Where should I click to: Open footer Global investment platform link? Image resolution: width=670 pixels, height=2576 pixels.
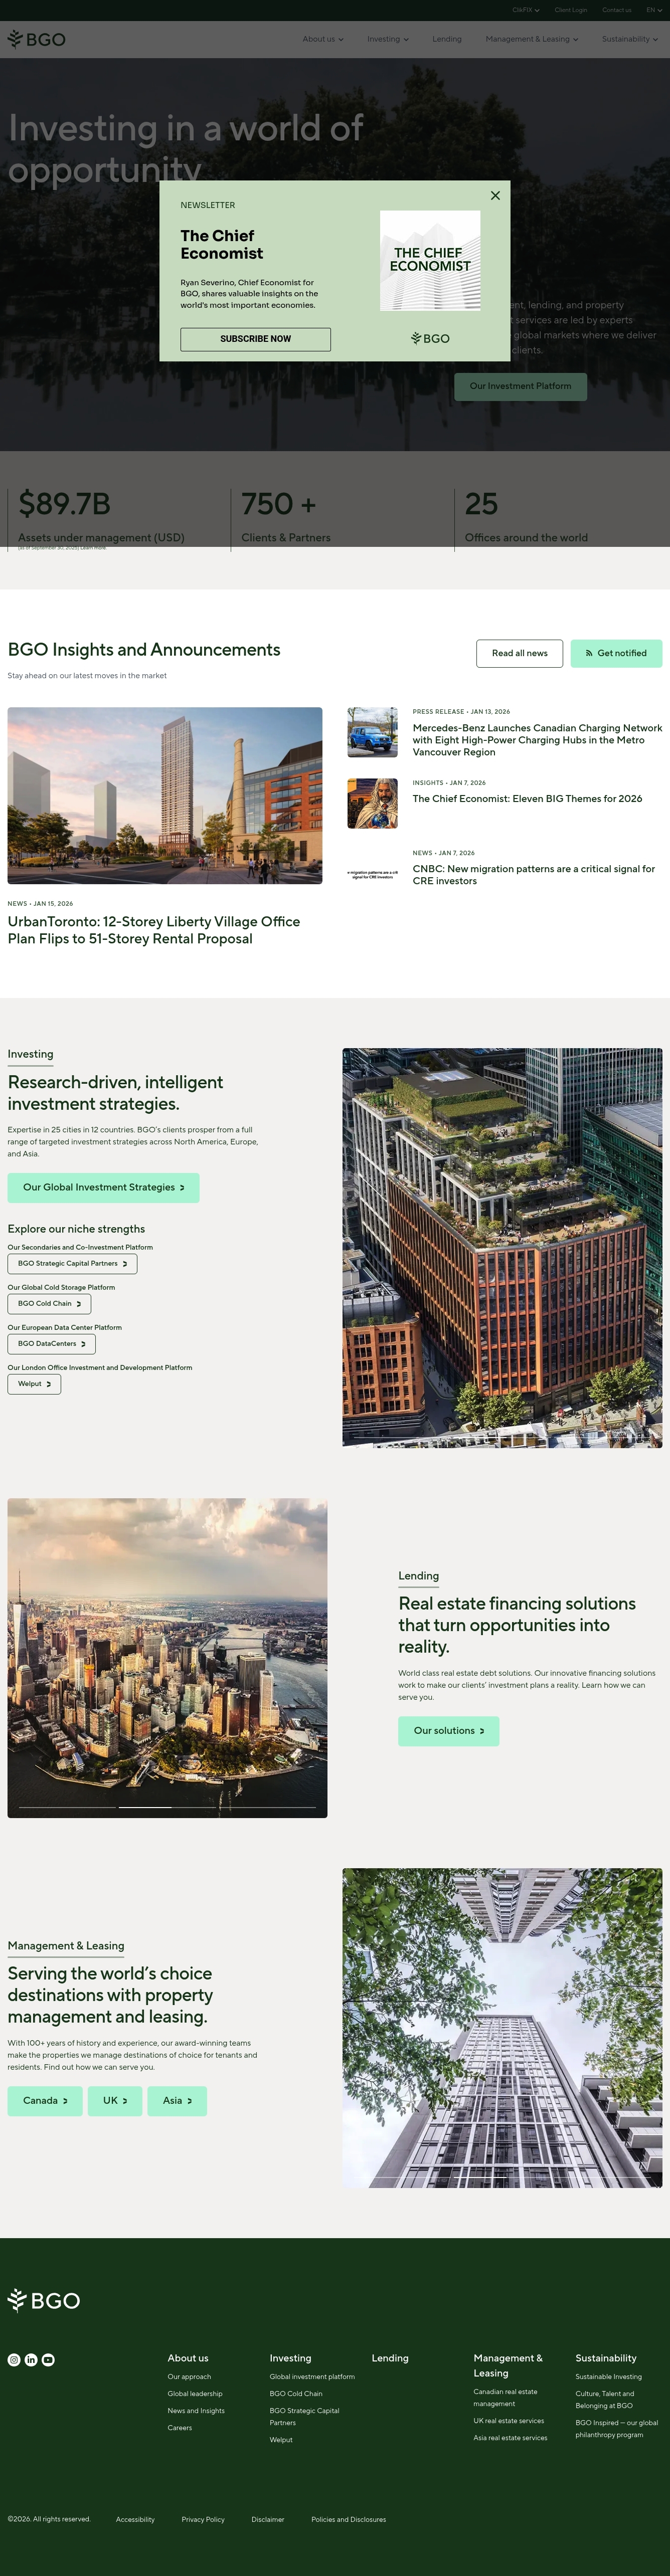pos(312,2377)
